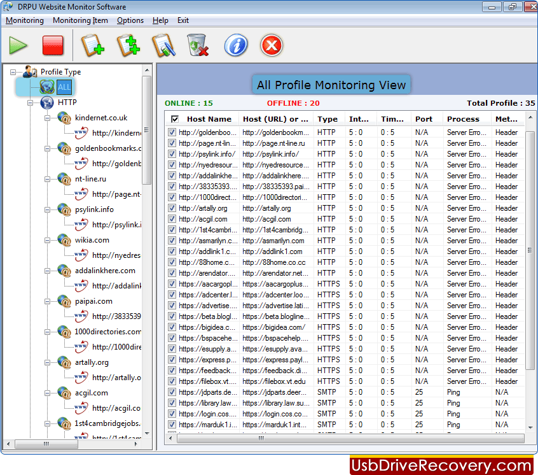Edit the selected monitoring item
538x475 pixels.
(163, 45)
